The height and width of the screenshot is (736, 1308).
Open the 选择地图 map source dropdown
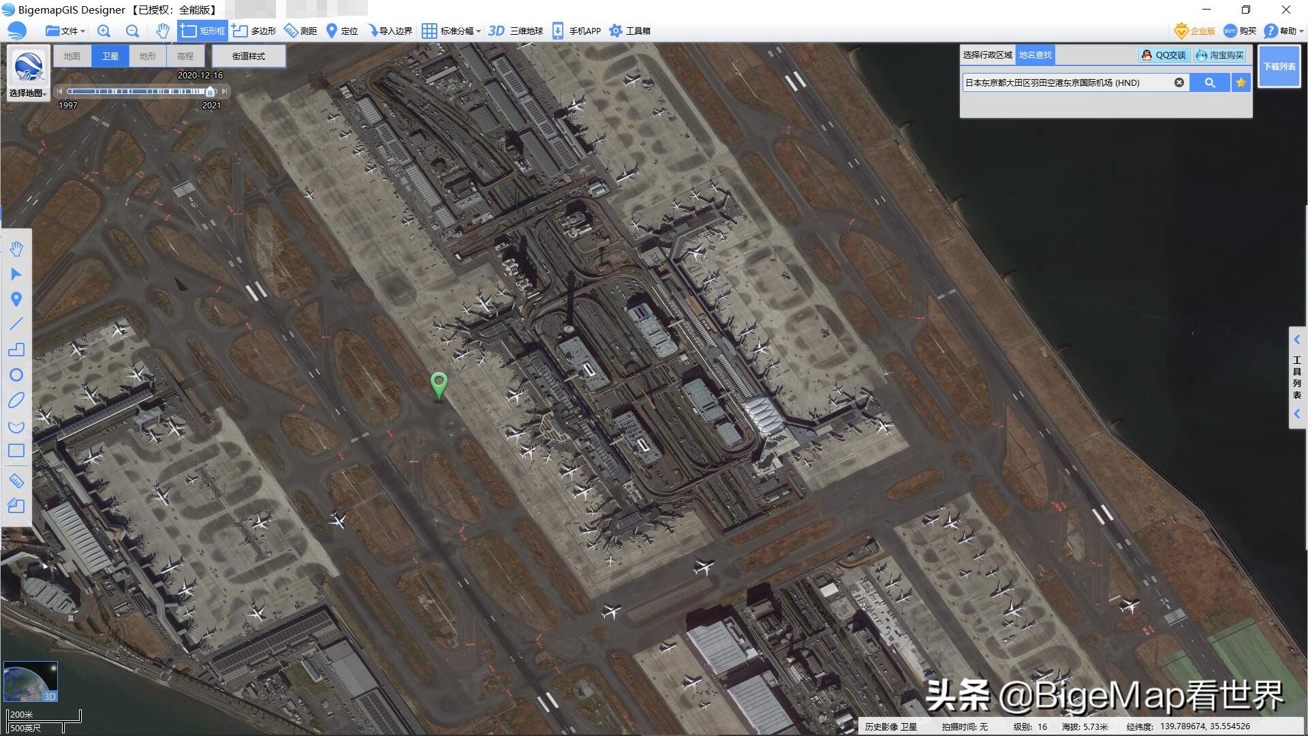pyautogui.click(x=28, y=74)
